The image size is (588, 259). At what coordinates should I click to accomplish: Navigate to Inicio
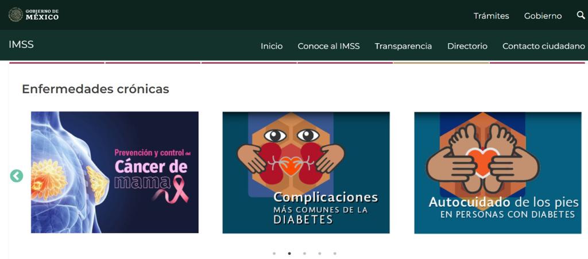click(272, 46)
